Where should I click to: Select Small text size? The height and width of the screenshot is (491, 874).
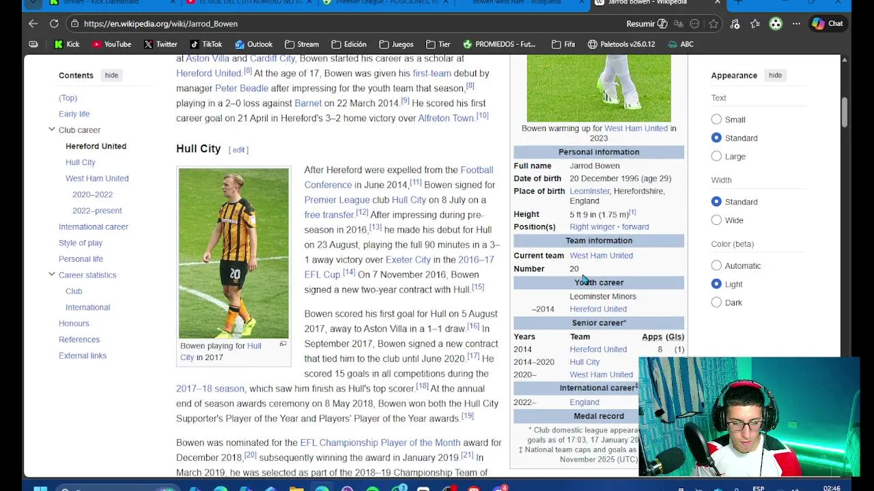tap(716, 119)
